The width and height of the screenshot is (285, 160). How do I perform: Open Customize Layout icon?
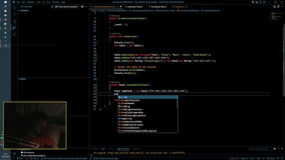[x=264, y=2]
